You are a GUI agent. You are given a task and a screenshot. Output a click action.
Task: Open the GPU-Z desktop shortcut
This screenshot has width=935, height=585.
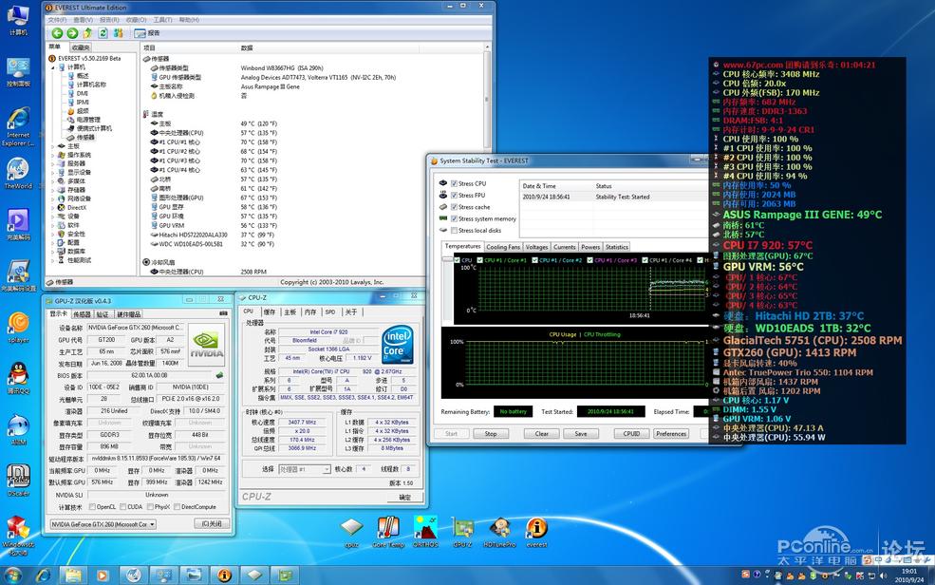[462, 531]
